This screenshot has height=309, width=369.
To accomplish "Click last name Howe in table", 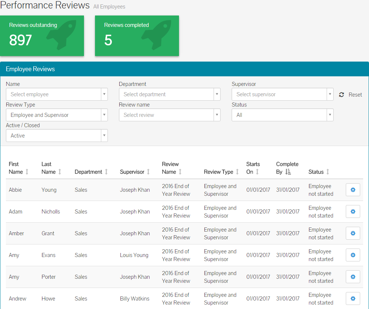I will pos(48,298).
